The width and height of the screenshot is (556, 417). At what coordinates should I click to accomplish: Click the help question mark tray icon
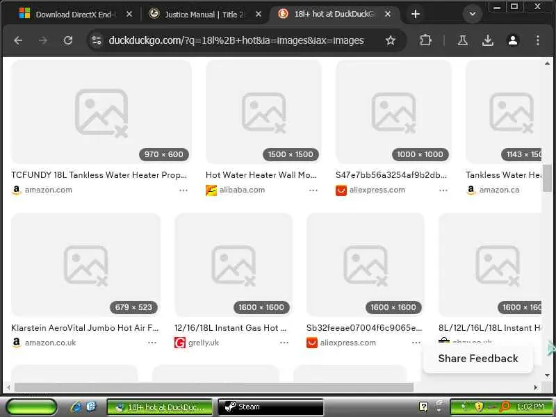coord(423,407)
